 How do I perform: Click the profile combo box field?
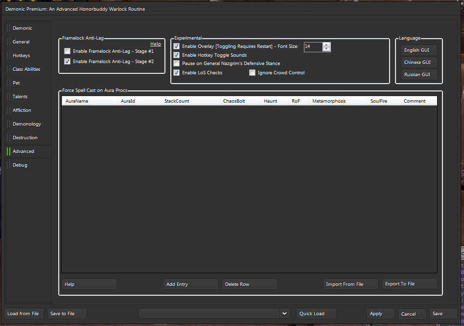click(209, 313)
